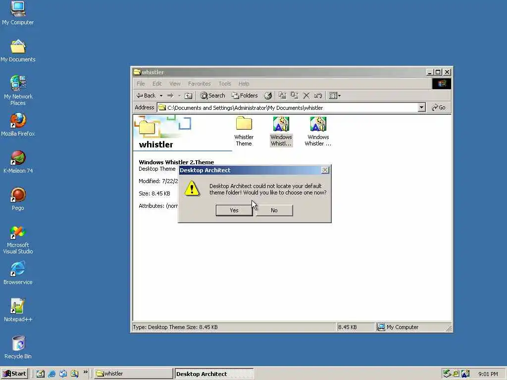Click taskbar clock 9:01 PM
Screen dimensions: 507x380
(488, 374)
